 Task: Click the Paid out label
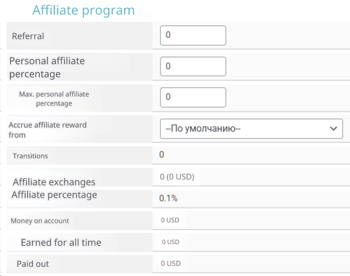[x=33, y=264]
